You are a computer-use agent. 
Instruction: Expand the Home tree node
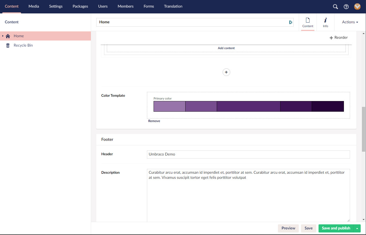(3, 36)
